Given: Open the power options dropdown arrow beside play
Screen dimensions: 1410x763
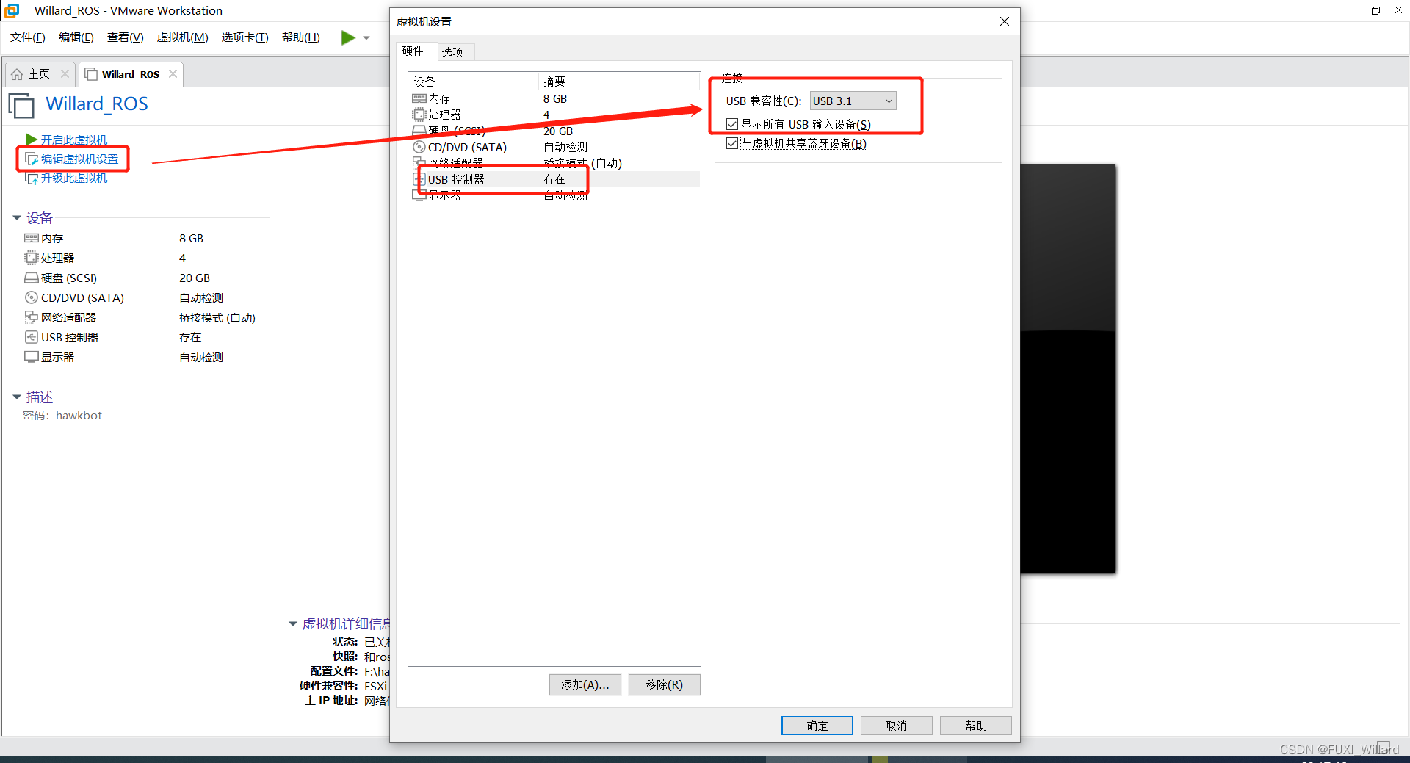Looking at the screenshot, I should click(366, 37).
